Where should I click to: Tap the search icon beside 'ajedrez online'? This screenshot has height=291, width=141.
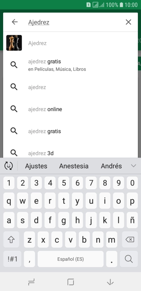point(14,109)
